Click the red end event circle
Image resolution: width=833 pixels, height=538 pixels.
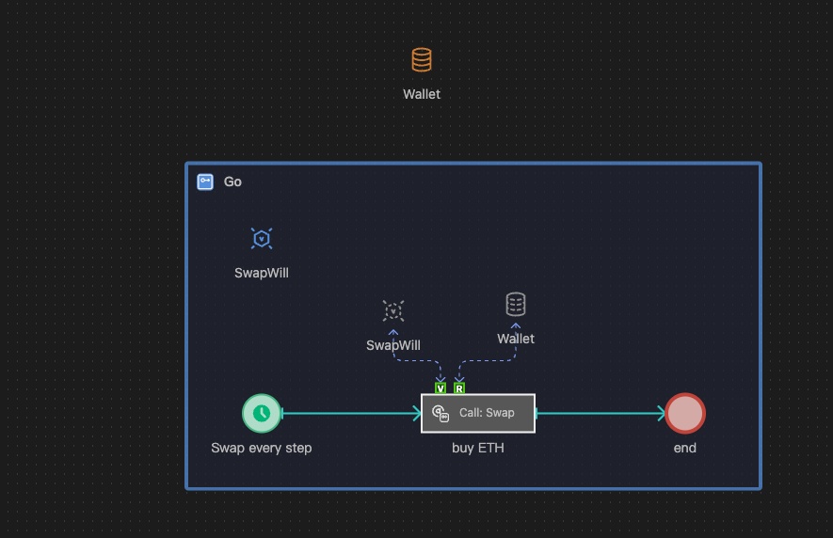(685, 413)
